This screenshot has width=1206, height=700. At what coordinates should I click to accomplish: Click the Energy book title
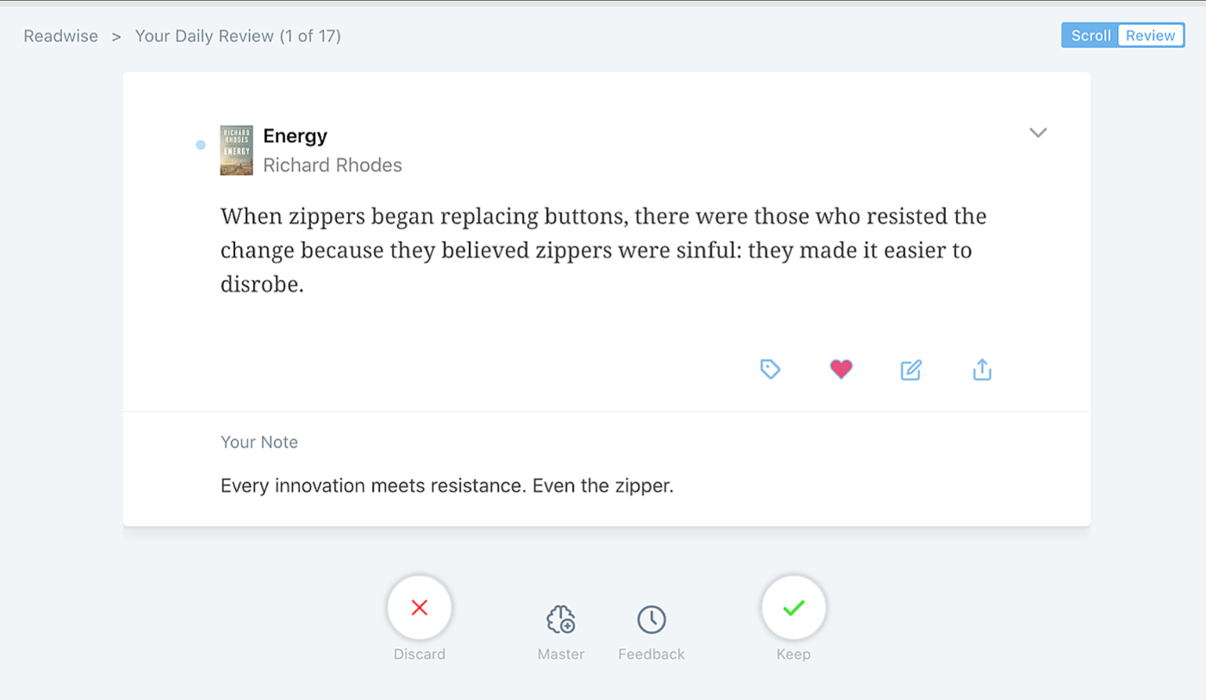pyautogui.click(x=295, y=136)
